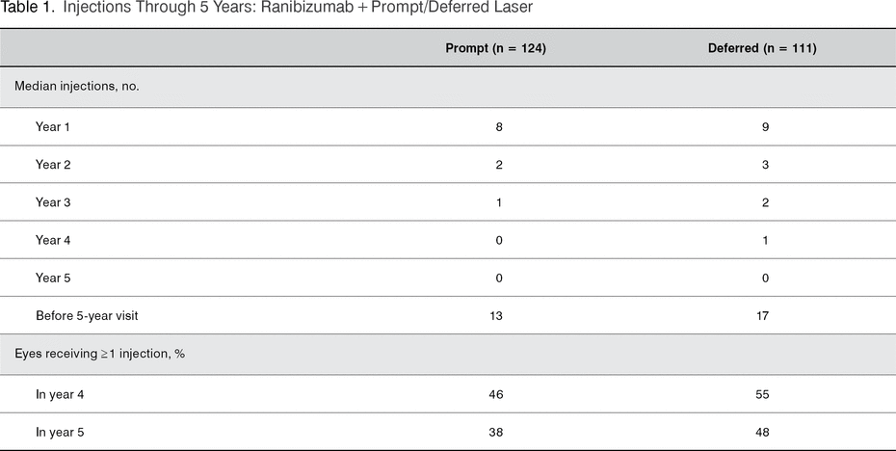The image size is (896, 451).
Task: Select the 'Eyes receiving ≥1 injection, %' section row
Action: pos(99,354)
